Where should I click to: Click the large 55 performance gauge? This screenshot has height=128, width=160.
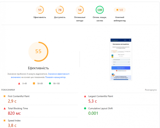point(38,51)
